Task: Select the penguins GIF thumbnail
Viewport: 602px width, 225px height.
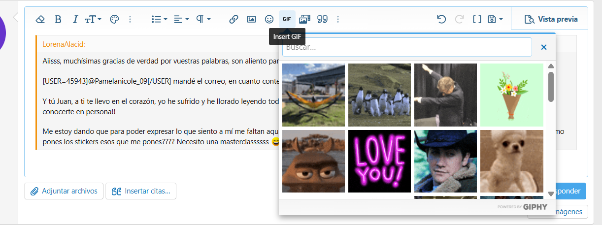Action: (379, 95)
